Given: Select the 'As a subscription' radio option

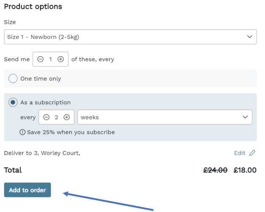Looking at the screenshot, I should point(13,102).
